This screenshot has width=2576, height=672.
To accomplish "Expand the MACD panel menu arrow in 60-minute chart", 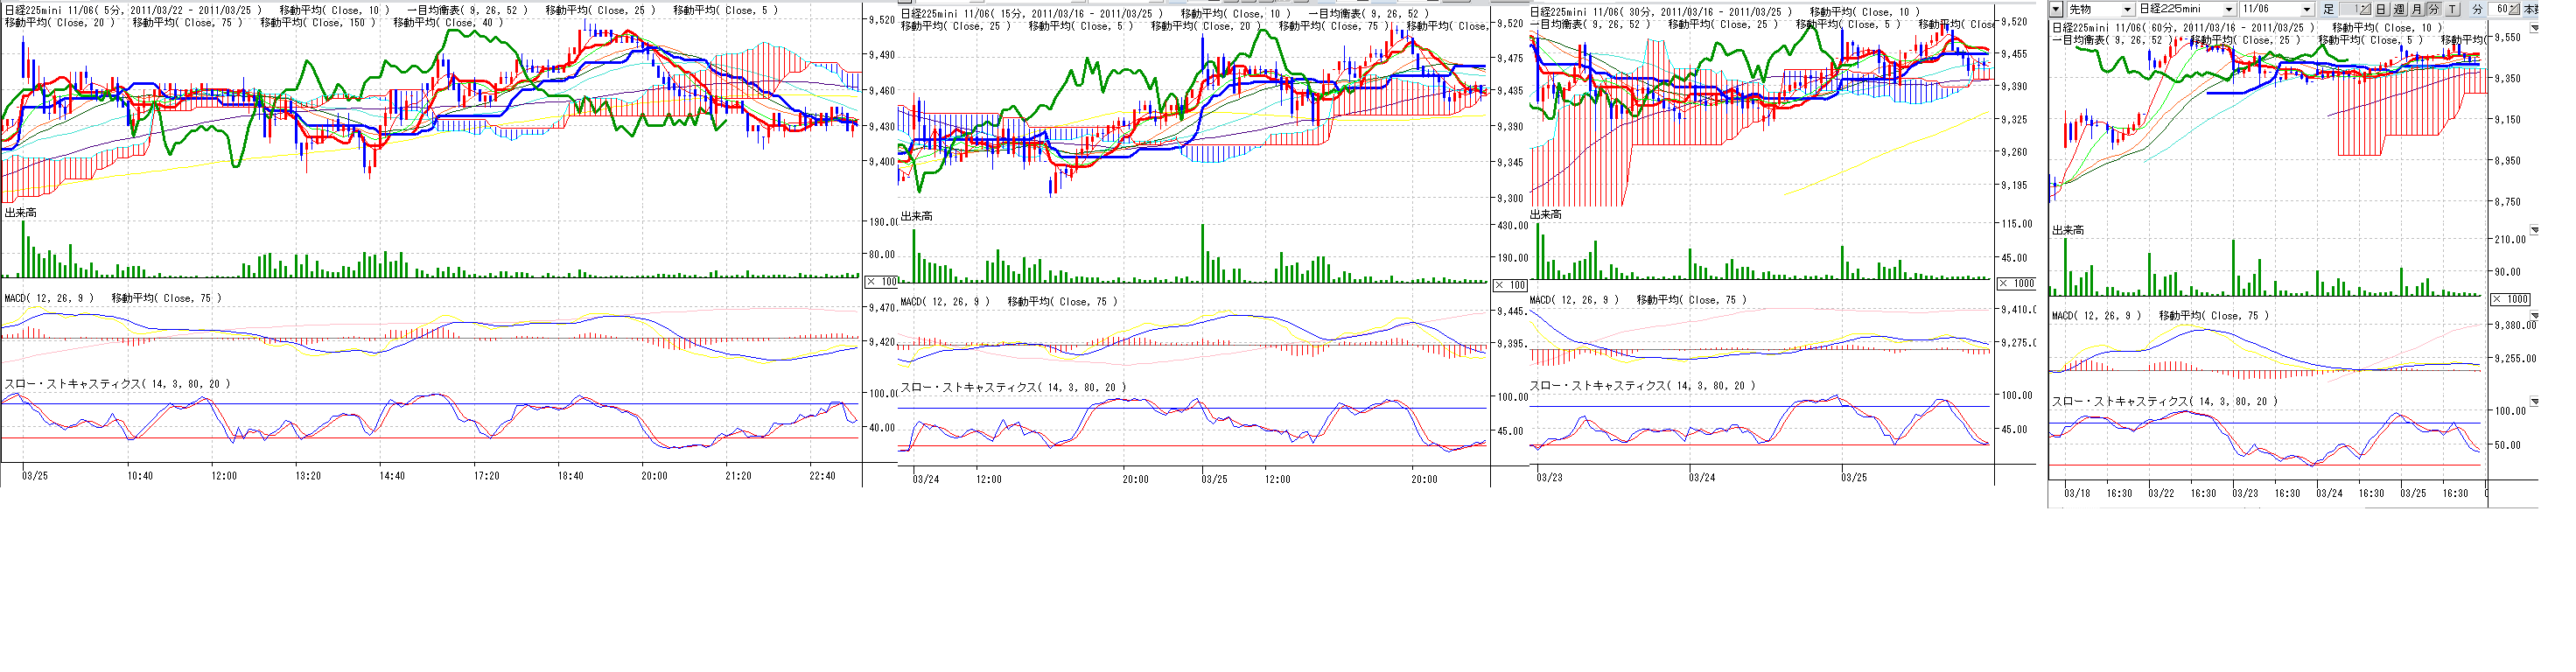I will pyautogui.click(x=2534, y=316).
